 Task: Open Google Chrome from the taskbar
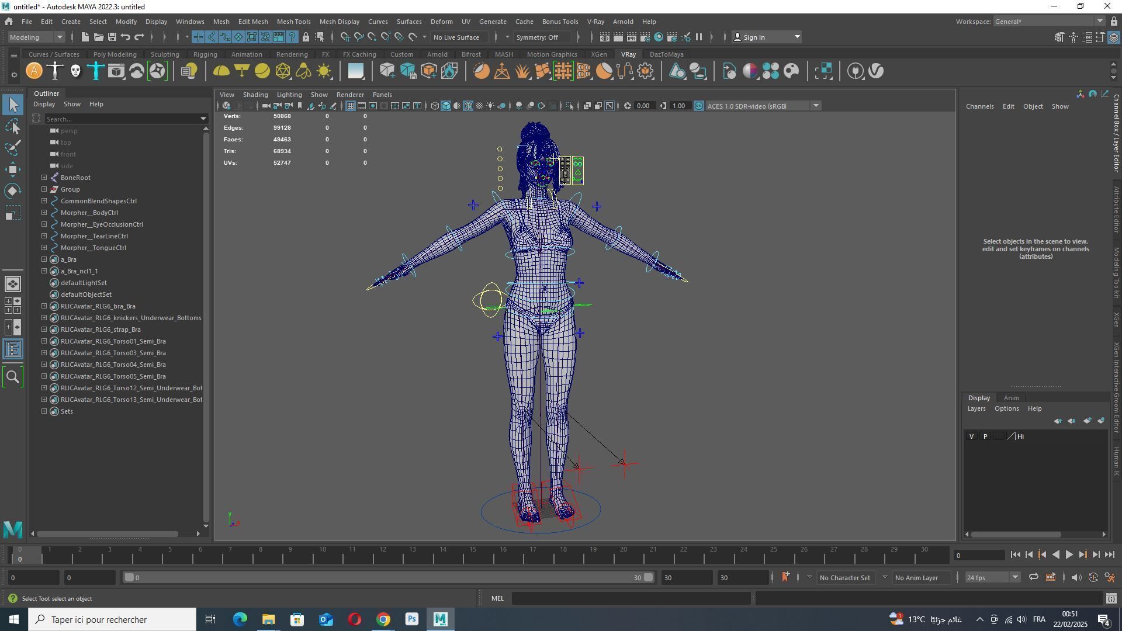click(x=383, y=619)
